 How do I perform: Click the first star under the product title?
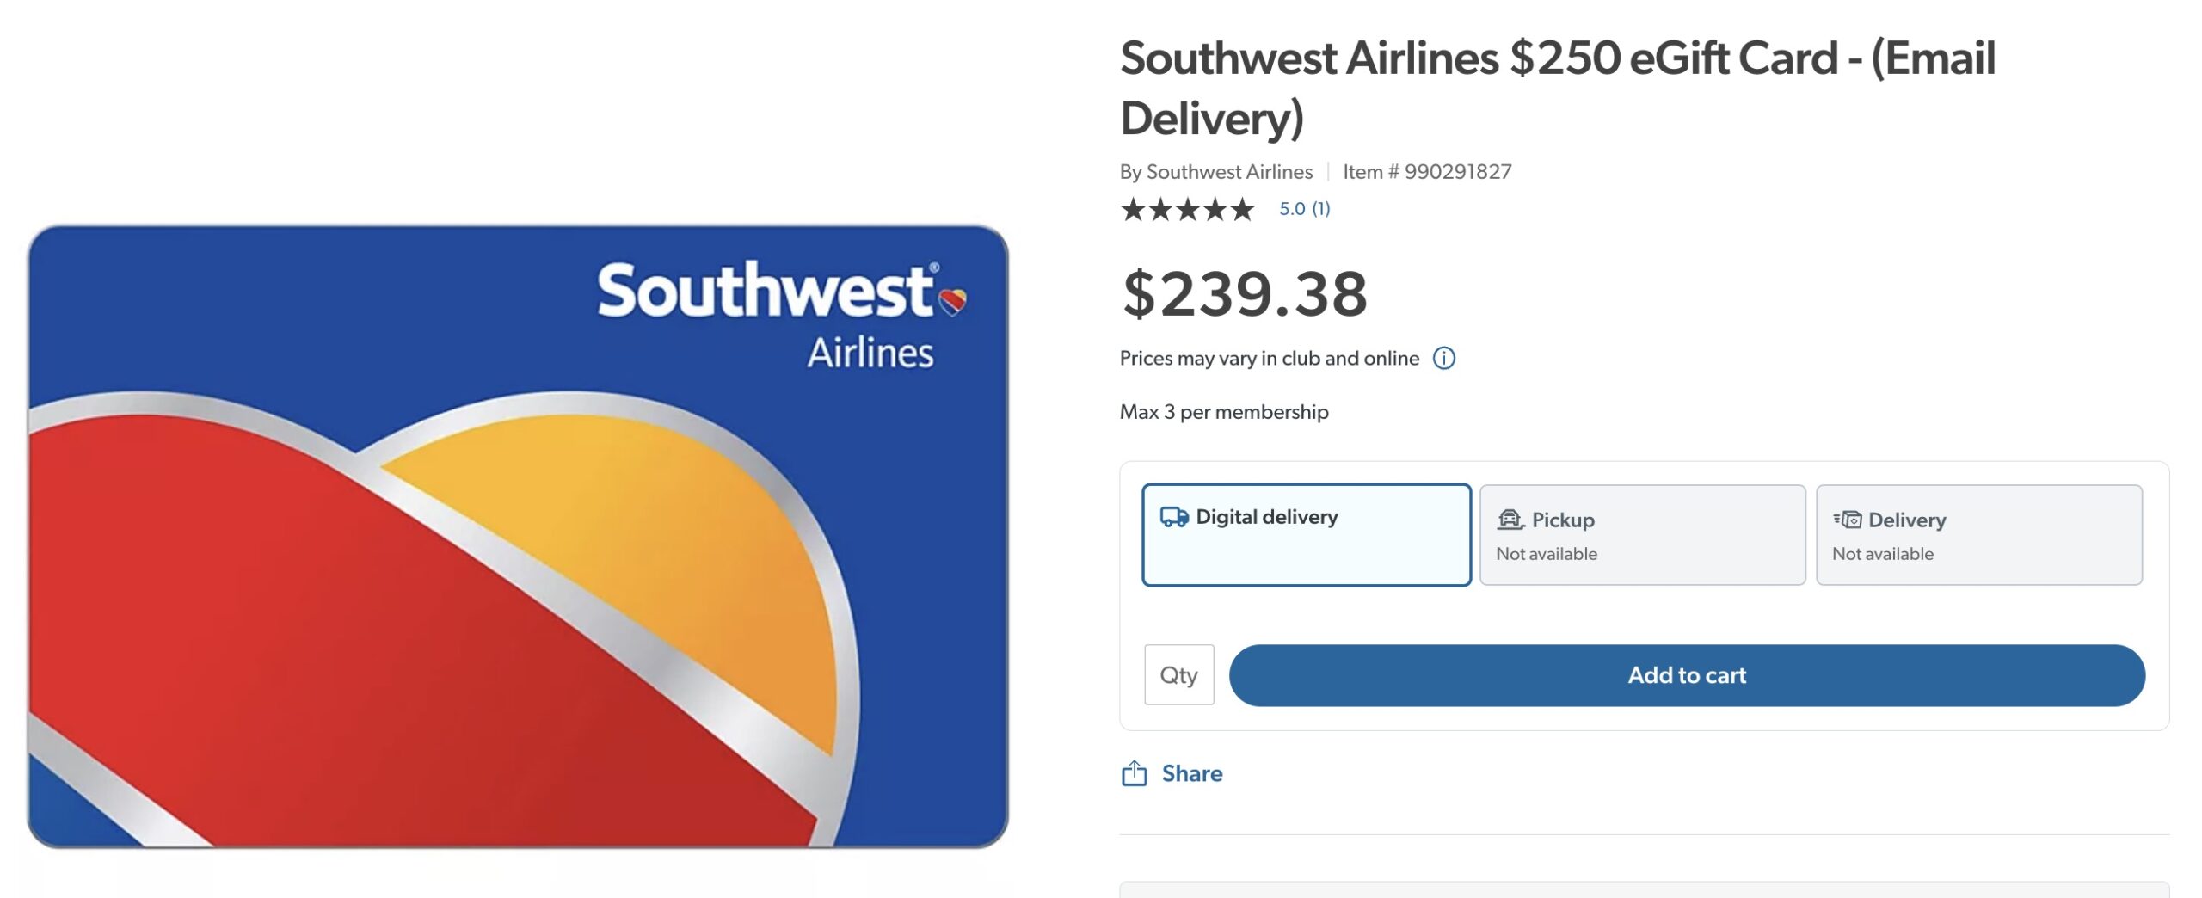coord(1131,208)
